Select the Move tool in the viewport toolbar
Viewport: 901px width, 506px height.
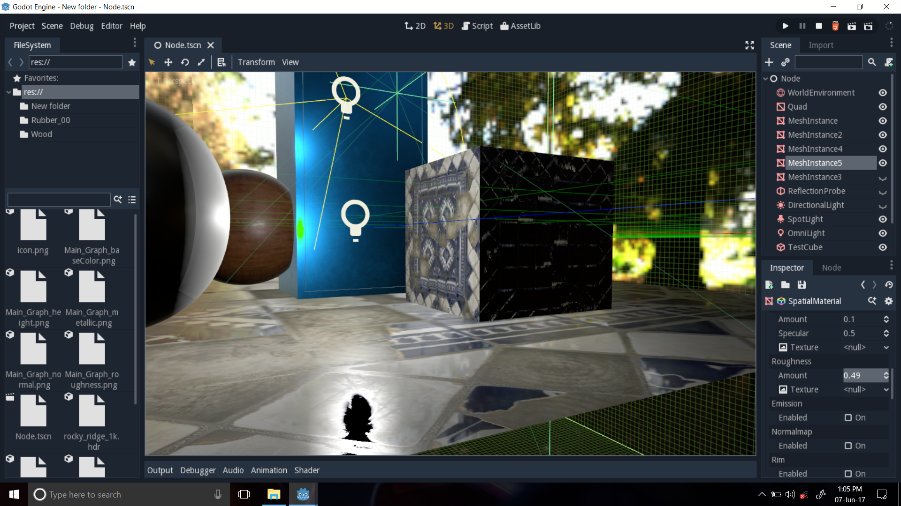click(168, 62)
